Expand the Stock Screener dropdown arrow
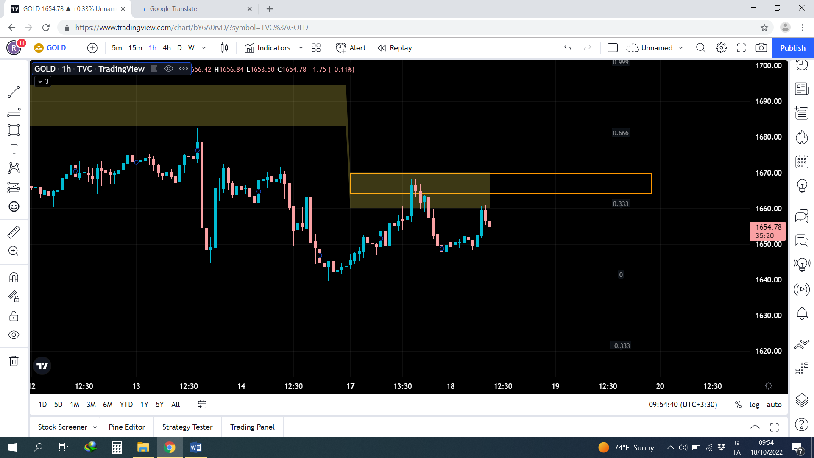The image size is (814, 458). click(x=95, y=427)
